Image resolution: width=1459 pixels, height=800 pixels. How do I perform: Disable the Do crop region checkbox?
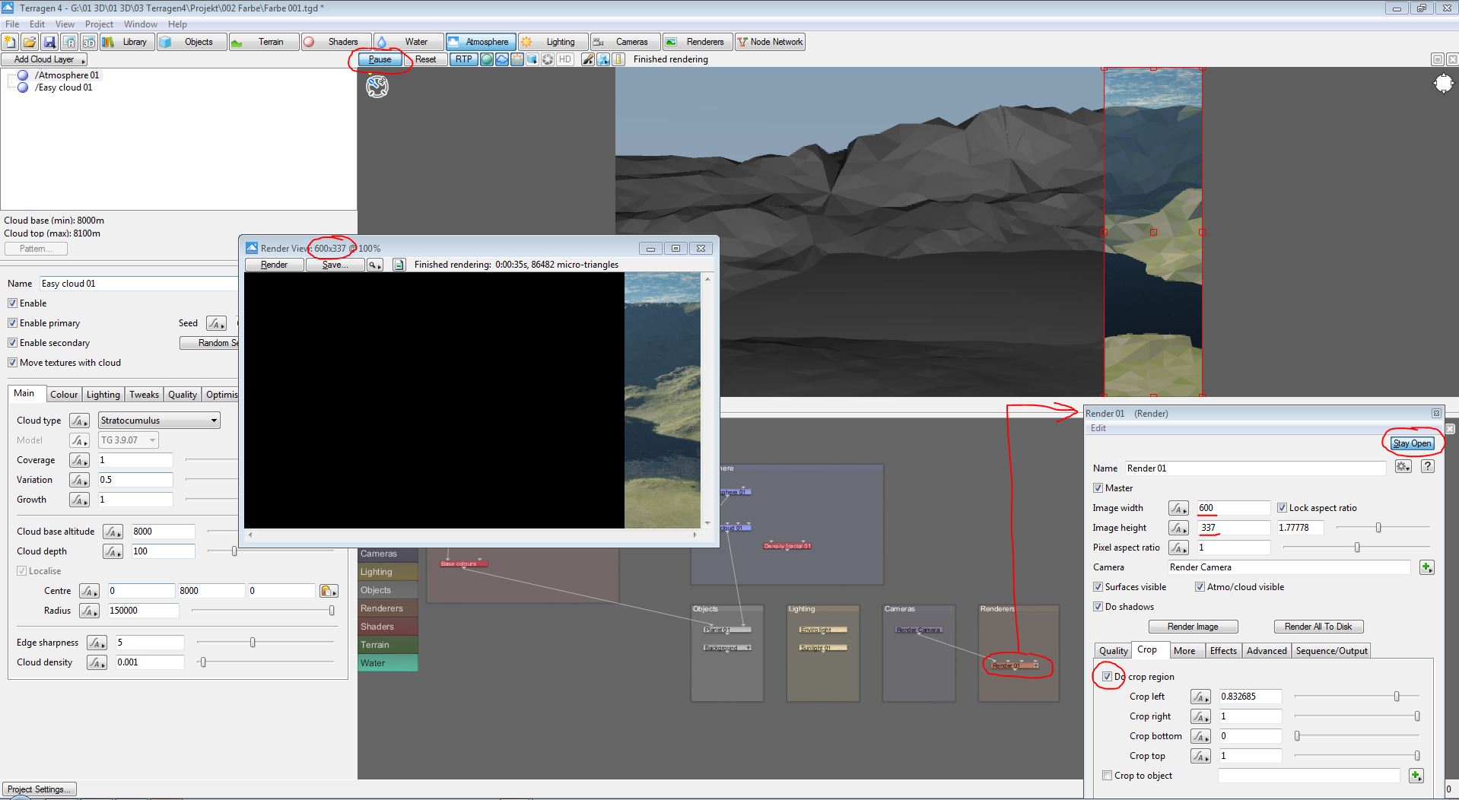pos(1108,677)
